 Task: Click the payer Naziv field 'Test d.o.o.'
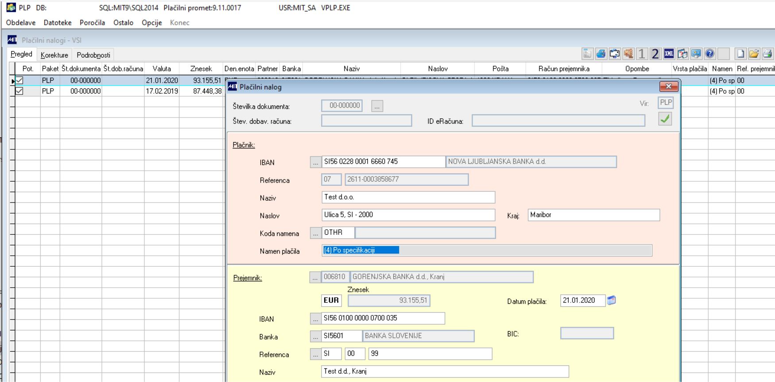pos(408,197)
